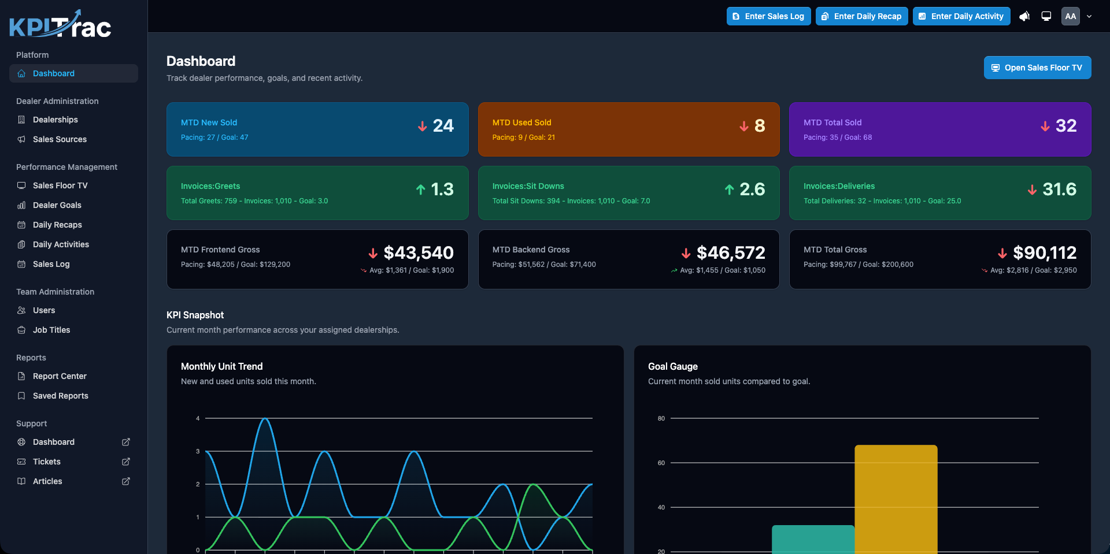The height and width of the screenshot is (554, 1110).
Task: Go to Sales Sources
Action: (x=73, y=139)
